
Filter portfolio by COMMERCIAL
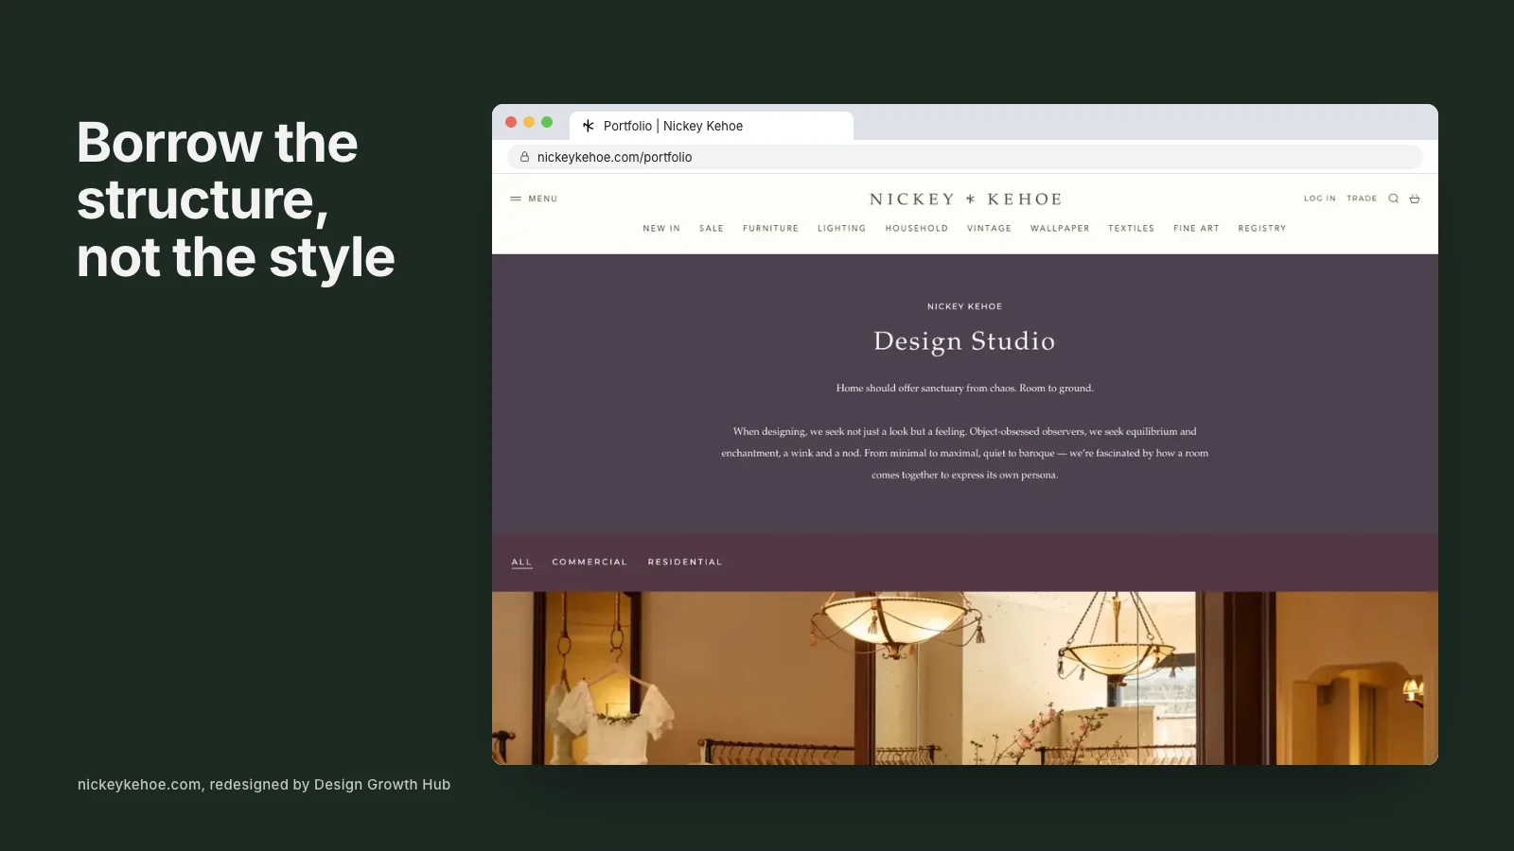pyautogui.click(x=590, y=562)
